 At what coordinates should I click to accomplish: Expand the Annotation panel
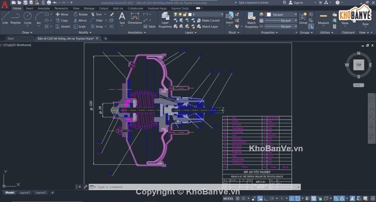click(x=137, y=32)
